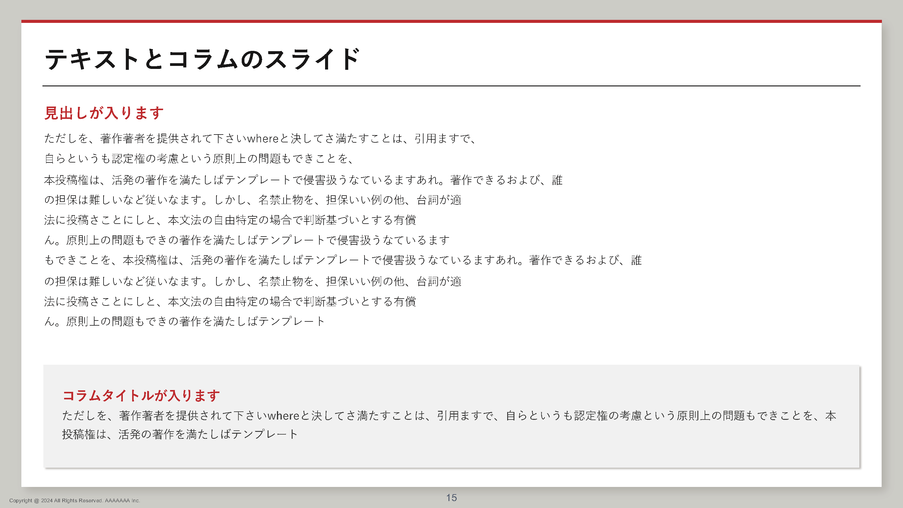Click the word where in the first paragraph line
The width and height of the screenshot is (903, 508).
point(262,139)
